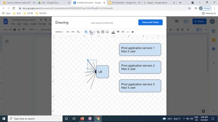Switch to the EC2 Essentials Google Slides tab

(124, 3)
